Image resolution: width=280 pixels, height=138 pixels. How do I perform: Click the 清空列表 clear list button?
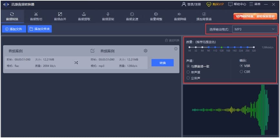click(172, 41)
